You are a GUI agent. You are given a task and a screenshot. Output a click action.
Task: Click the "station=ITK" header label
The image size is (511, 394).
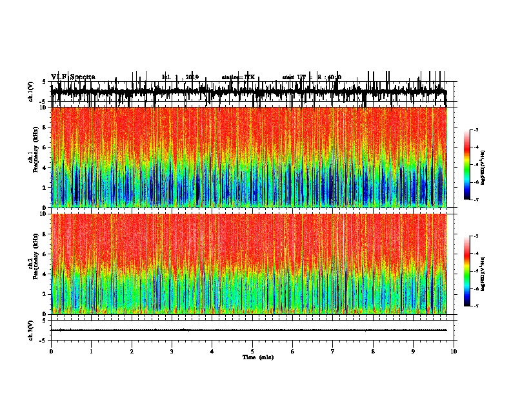click(x=238, y=77)
